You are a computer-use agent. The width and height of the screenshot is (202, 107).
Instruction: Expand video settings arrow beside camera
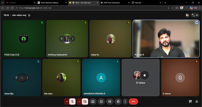(x=79, y=102)
